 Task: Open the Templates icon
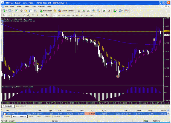coord(126,11)
